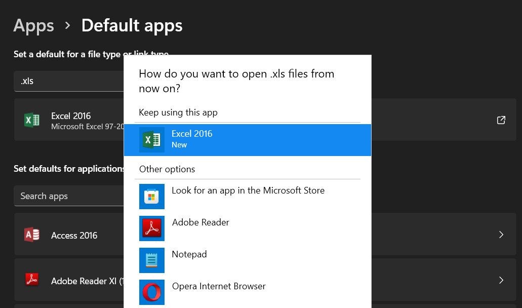Click the 'New' label under Excel 2016

point(179,145)
